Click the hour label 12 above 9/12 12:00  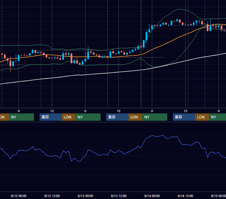[x=52, y=111]
